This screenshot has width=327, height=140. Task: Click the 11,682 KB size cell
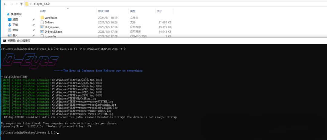click(165, 22)
